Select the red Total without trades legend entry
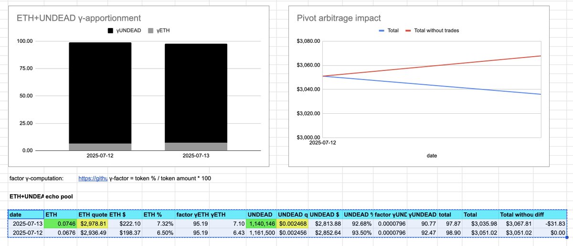 432,30
